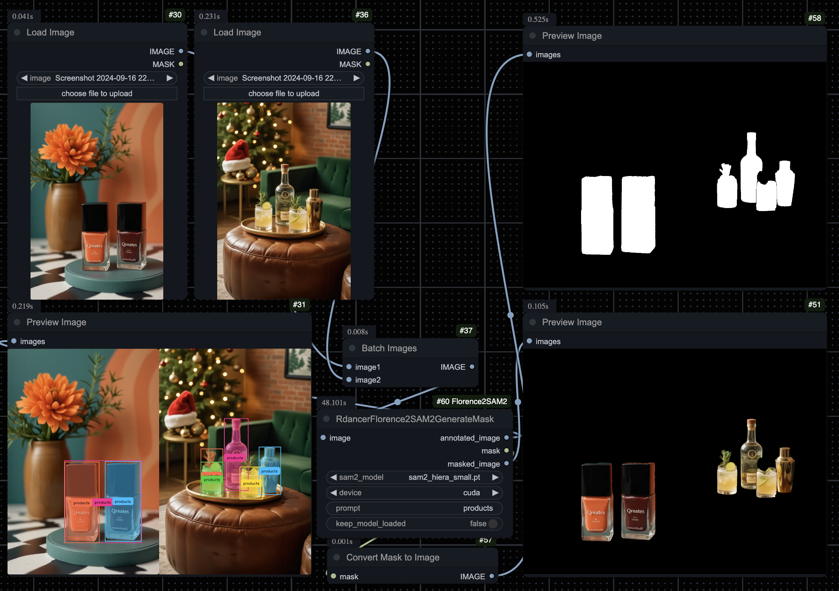Click image1 input socket on Batch Images

coord(349,367)
